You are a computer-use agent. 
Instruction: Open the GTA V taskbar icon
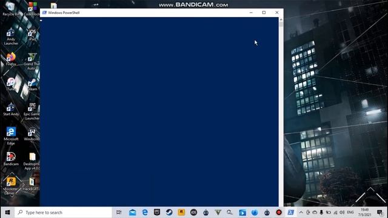point(218,213)
